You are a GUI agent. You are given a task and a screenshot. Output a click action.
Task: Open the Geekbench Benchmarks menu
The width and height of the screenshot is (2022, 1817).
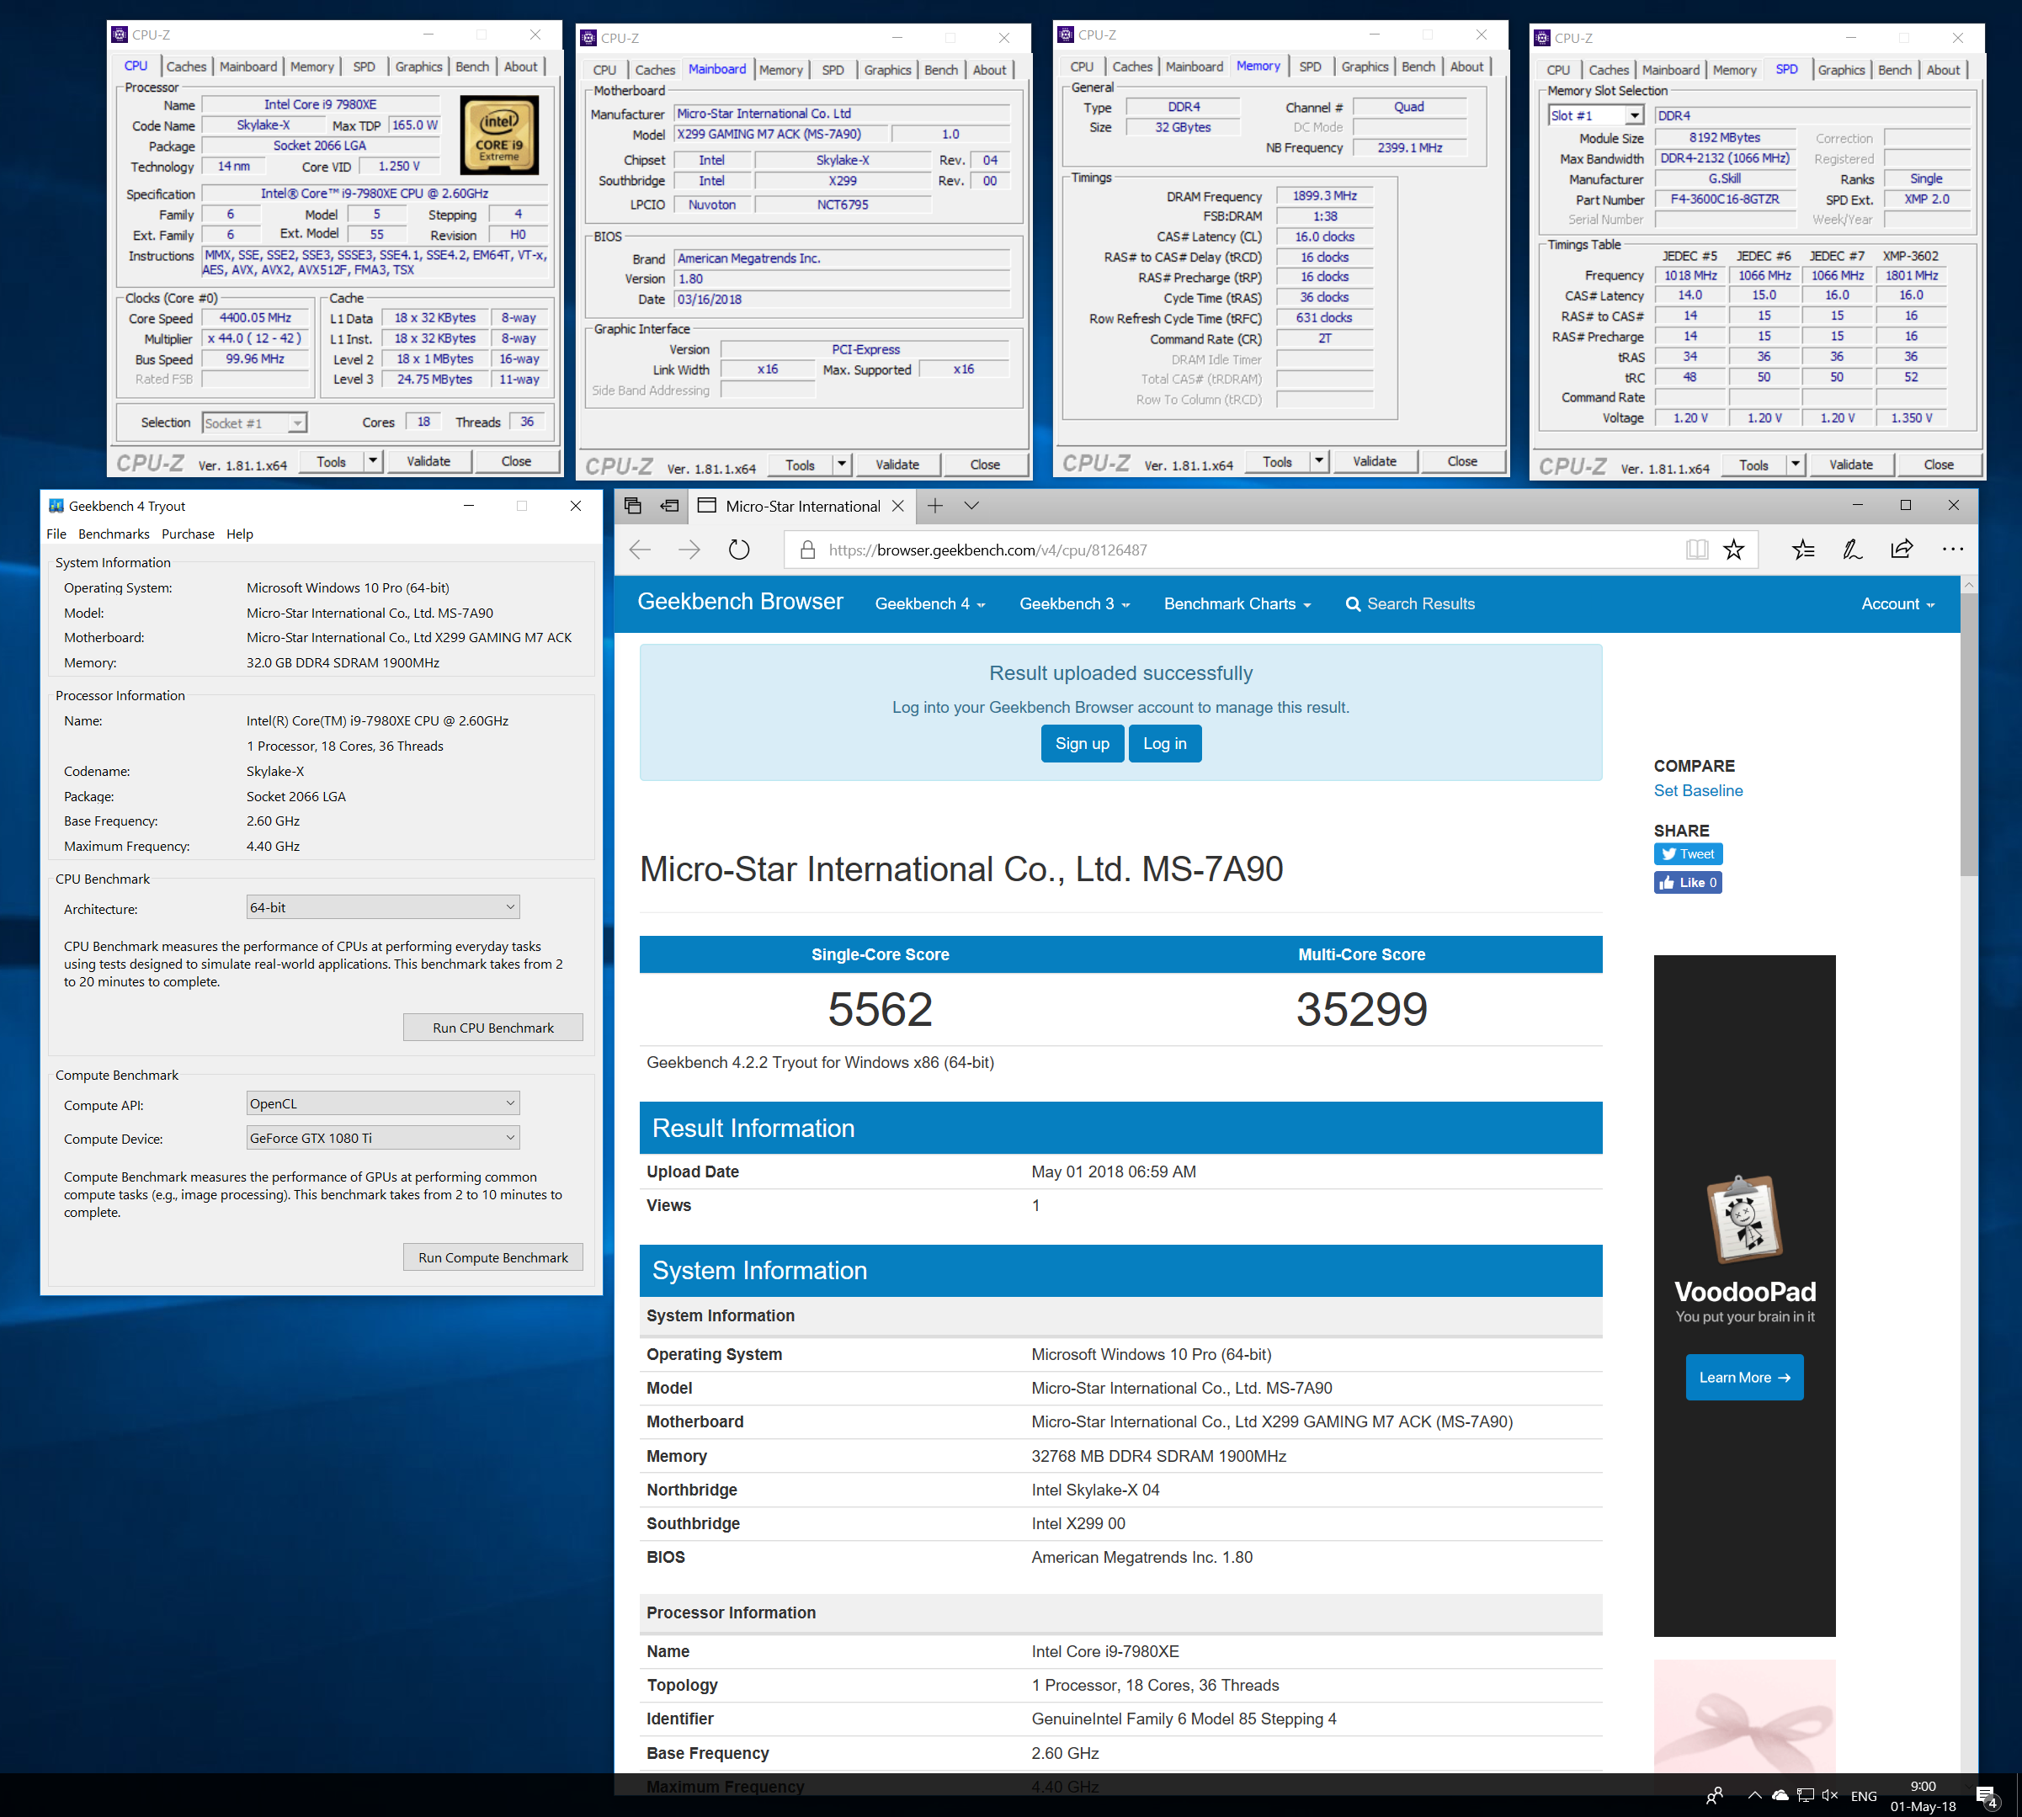pos(114,534)
